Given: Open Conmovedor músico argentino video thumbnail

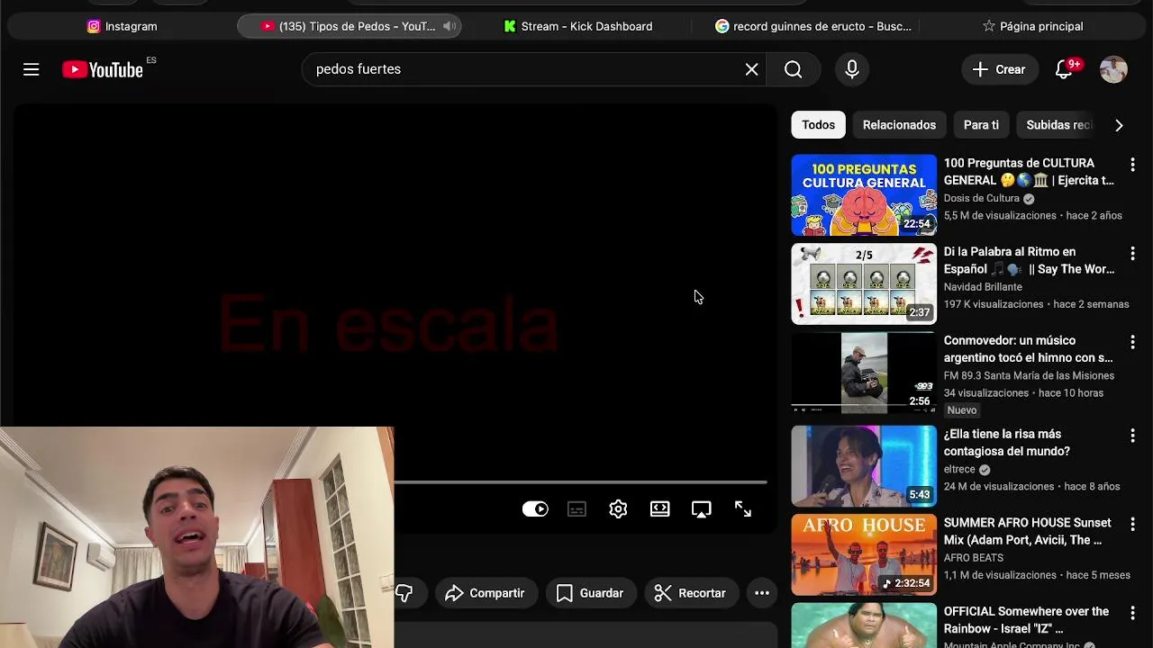Looking at the screenshot, I should click(x=864, y=373).
